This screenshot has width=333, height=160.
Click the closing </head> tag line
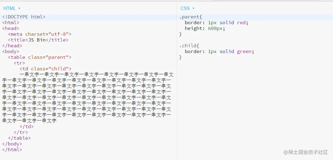pos(12,46)
